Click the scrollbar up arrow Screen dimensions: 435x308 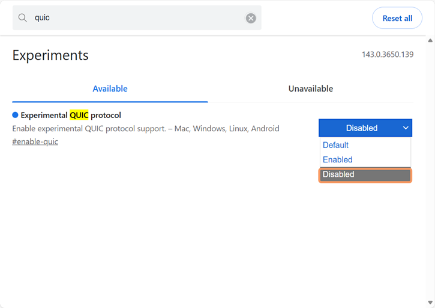pos(430,41)
